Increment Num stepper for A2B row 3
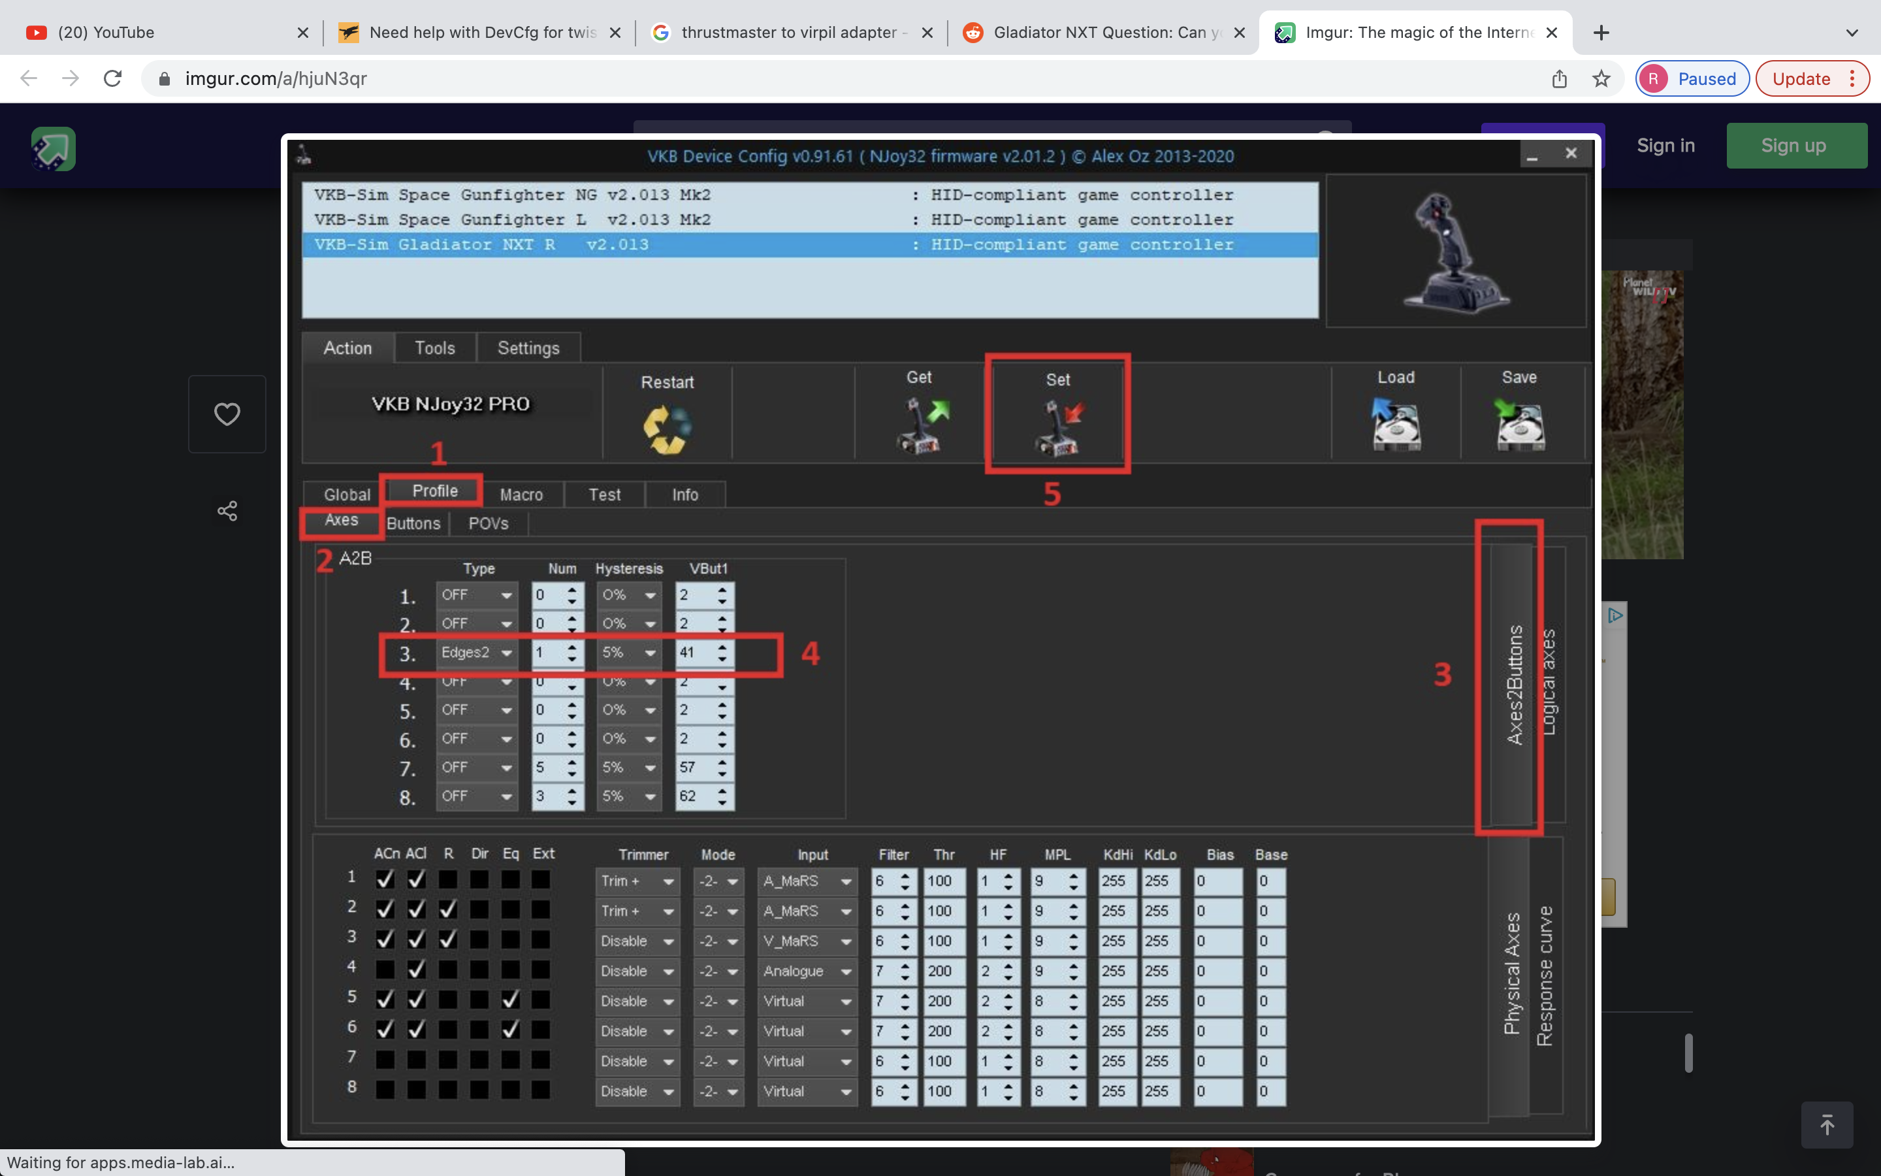This screenshot has height=1176, width=1881. (x=572, y=647)
